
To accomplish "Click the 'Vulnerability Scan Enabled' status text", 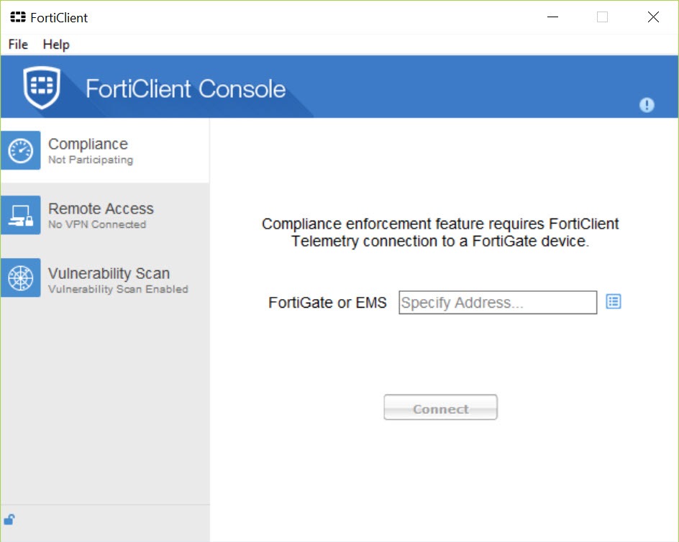I will click(118, 289).
